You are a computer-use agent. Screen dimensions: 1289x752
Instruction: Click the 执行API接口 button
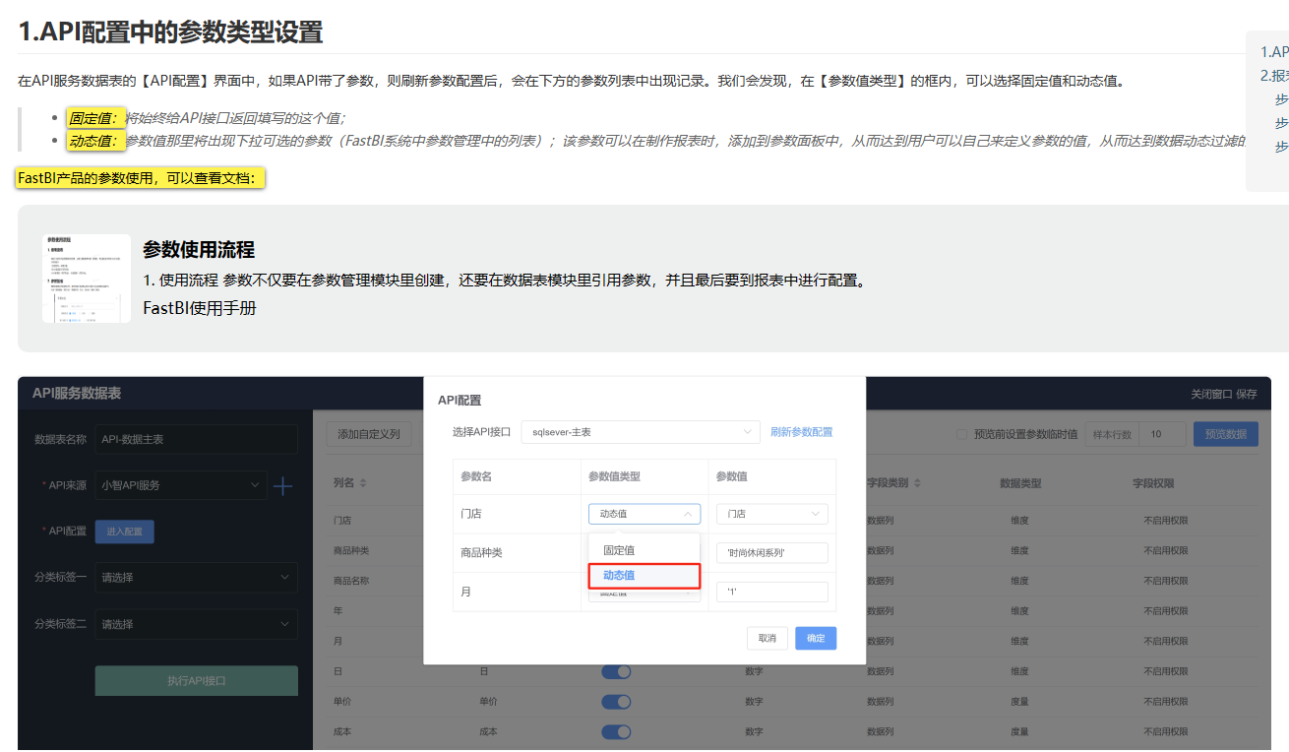tap(196, 681)
